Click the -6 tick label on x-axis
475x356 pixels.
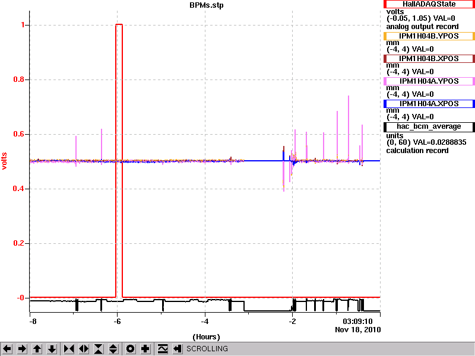(x=117, y=321)
